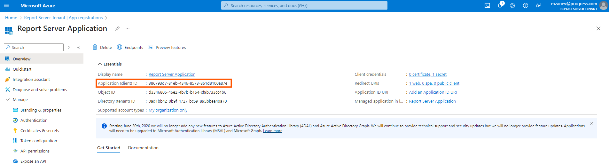
Task: Select the Application (client) ID value
Action: pyautogui.click(x=188, y=83)
